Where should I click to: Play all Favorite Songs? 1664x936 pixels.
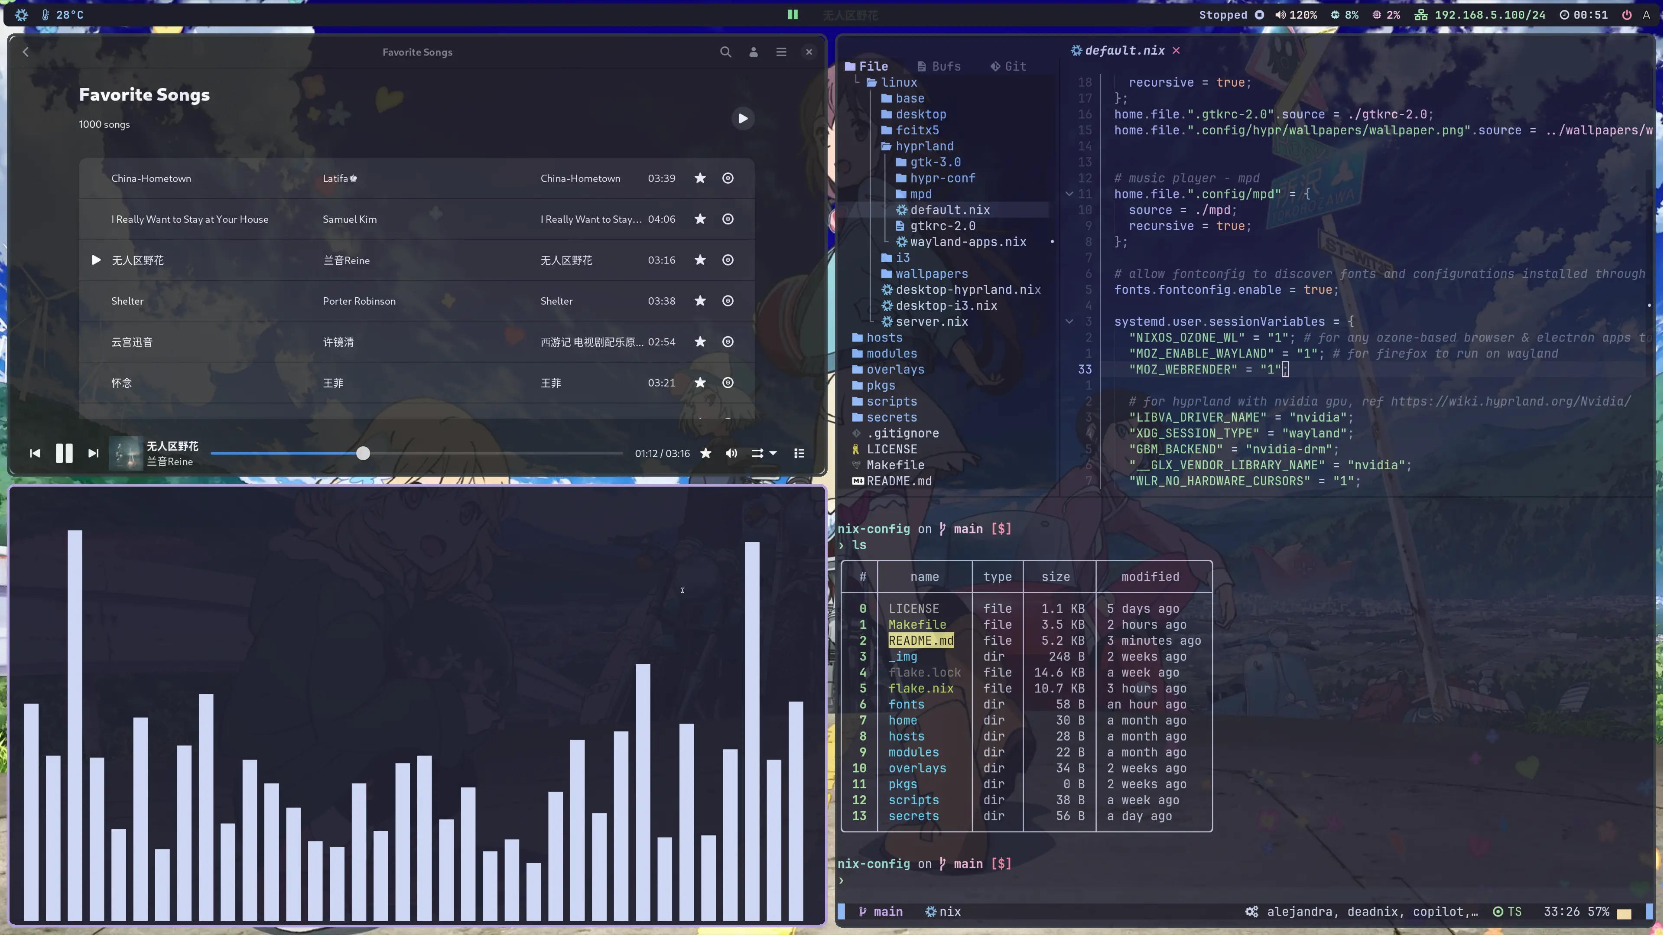point(743,118)
